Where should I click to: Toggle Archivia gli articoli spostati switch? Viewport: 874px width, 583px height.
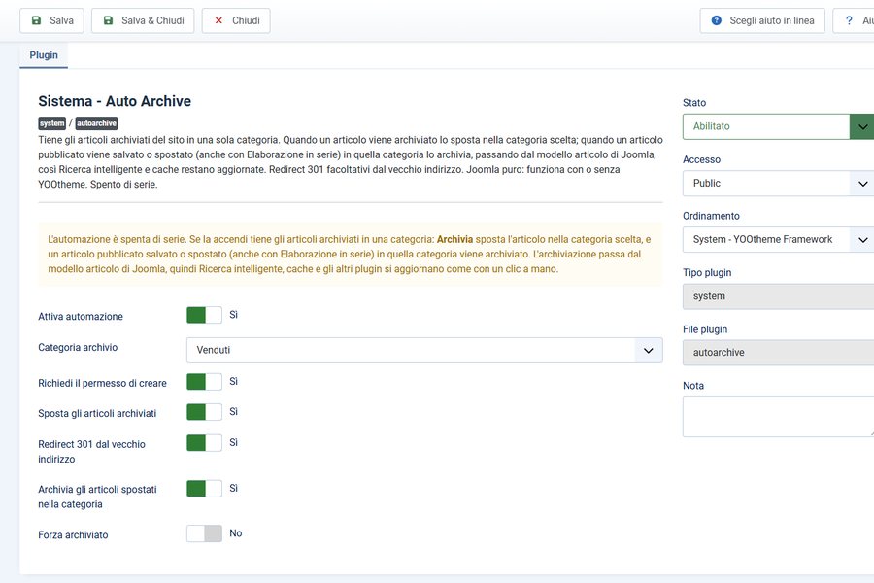click(204, 489)
